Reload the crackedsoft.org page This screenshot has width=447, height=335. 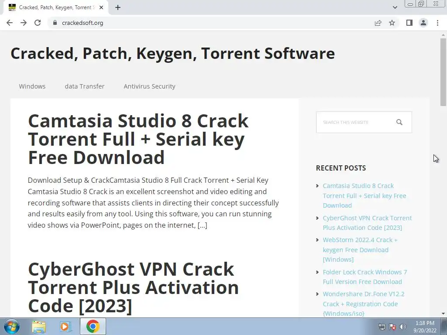click(x=38, y=23)
